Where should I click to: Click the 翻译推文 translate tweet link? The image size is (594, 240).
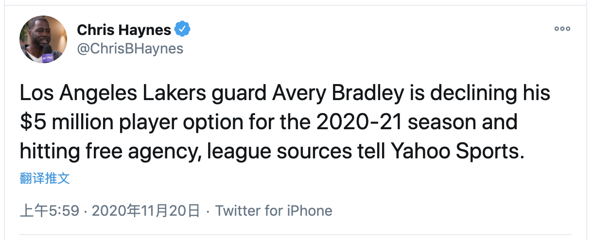tap(45, 178)
